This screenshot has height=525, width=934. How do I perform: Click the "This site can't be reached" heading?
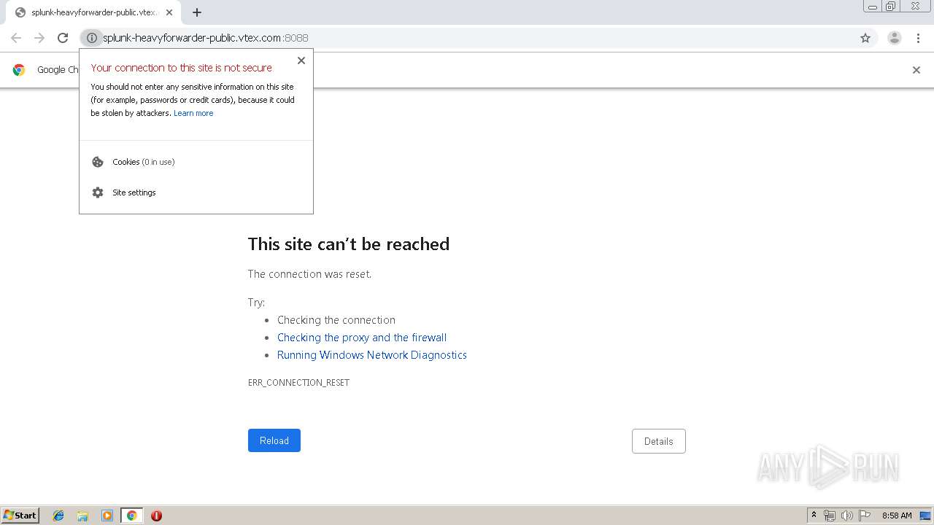(349, 244)
